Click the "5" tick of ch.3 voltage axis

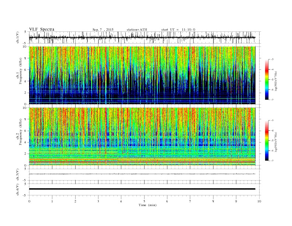pyautogui.click(x=26, y=169)
